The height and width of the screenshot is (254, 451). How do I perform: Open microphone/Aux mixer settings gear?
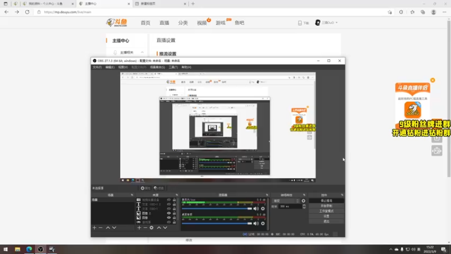coord(263,208)
